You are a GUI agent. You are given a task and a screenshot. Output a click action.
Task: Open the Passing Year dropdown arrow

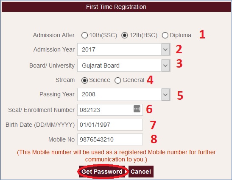[x=165, y=95]
